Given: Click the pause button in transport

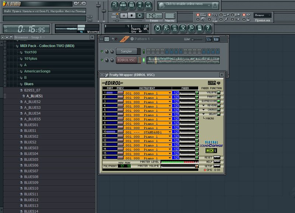Looking at the screenshot, I should (124, 16).
